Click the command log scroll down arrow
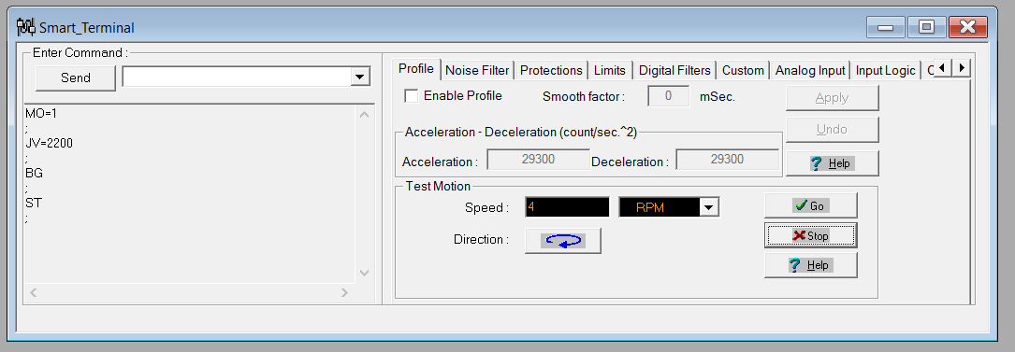Screen dimensions: 1015x352 [364, 273]
